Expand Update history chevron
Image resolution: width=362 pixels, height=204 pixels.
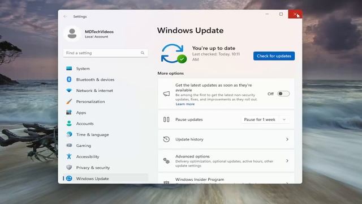pyautogui.click(x=287, y=139)
